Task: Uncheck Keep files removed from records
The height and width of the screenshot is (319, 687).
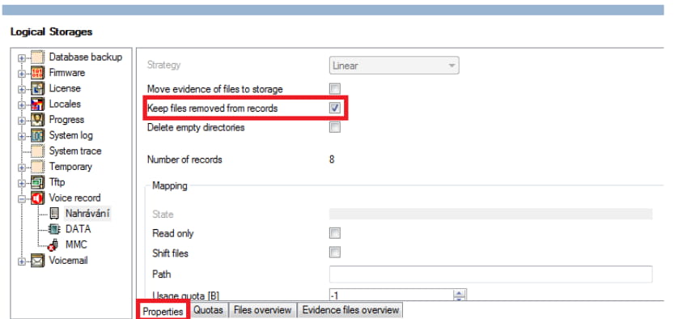Action: coord(335,108)
